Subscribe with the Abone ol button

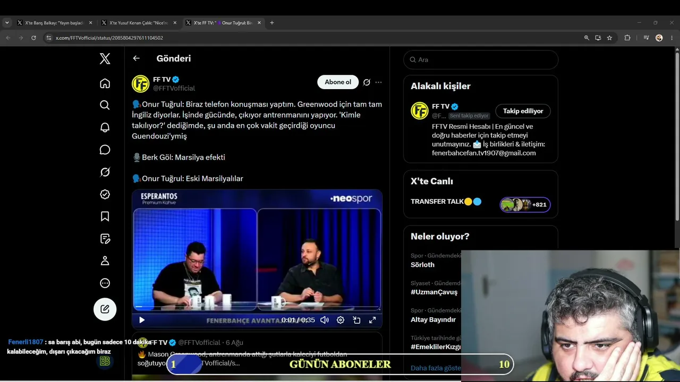(x=338, y=82)
